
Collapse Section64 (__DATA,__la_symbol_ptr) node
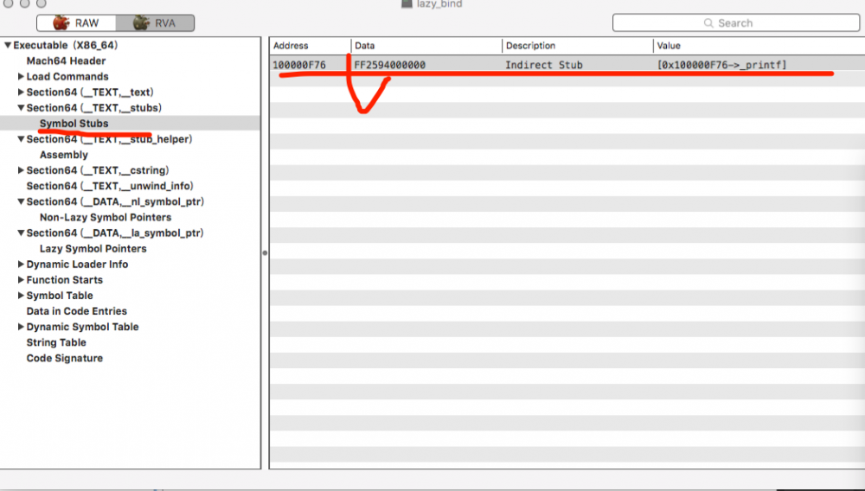21,233
